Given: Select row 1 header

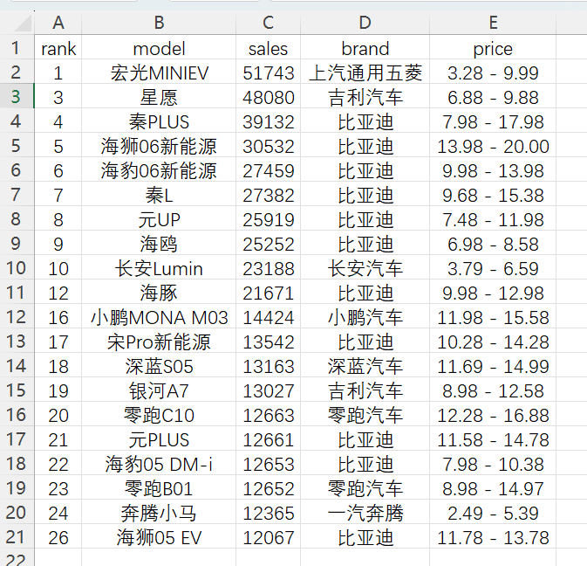Looking at the screenshot, I should pos(17,47).
